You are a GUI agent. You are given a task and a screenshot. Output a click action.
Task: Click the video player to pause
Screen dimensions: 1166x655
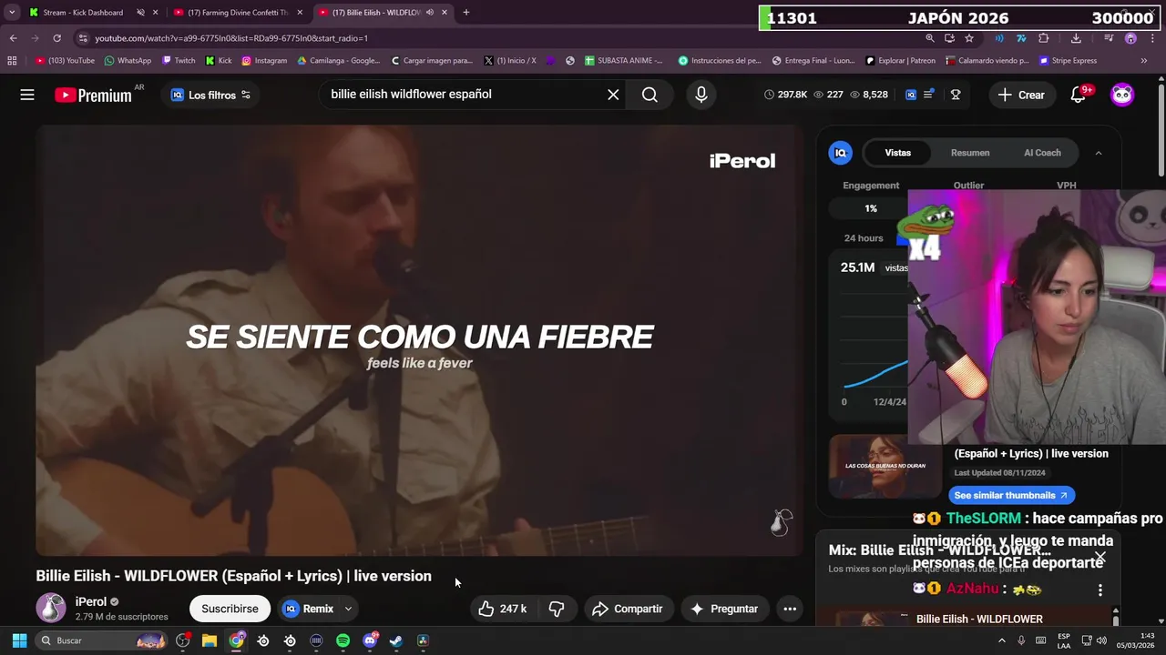coord(419,340)
